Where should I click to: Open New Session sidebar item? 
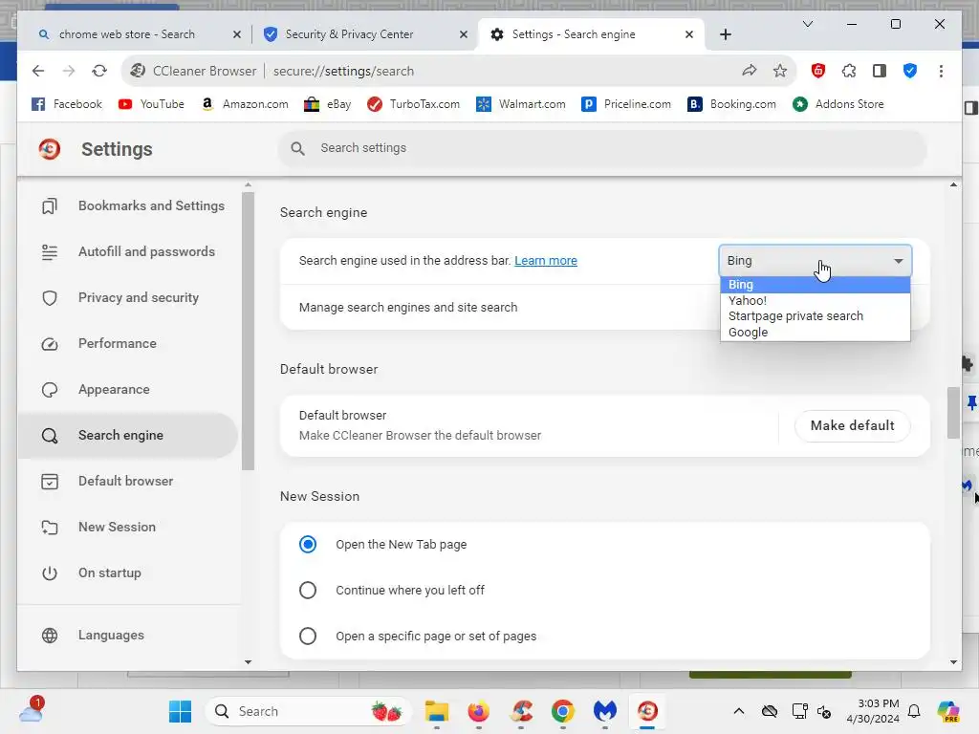click(129, 527)
